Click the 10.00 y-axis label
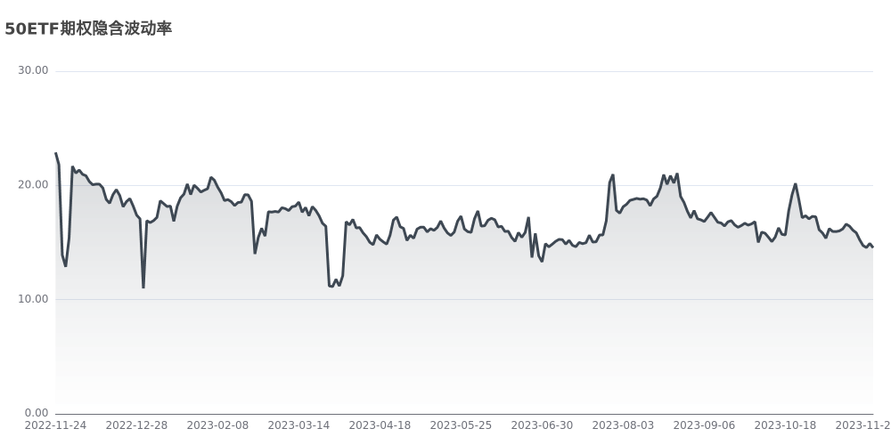Screen dimensions: 891x445 tap(34, 299)
